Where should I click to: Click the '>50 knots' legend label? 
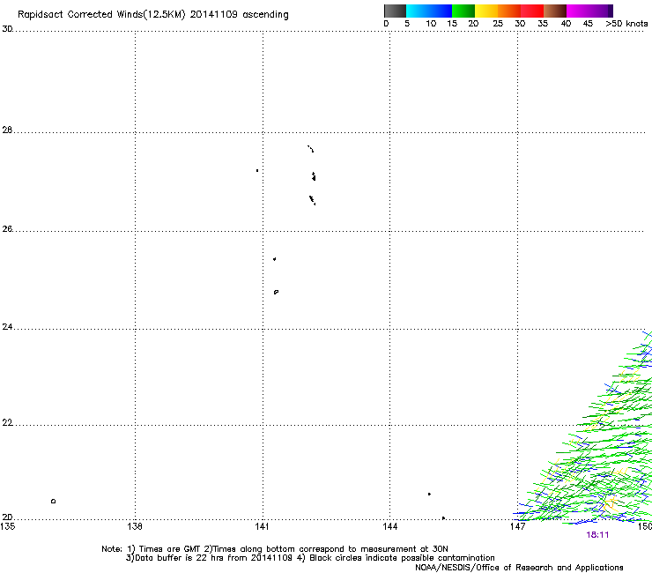pos(626,24)
